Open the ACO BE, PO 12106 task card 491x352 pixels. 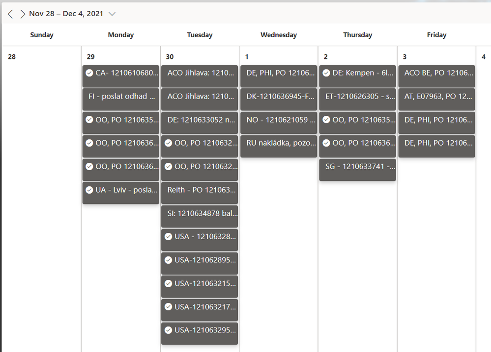pyautogui.click(x=437, y=76)
